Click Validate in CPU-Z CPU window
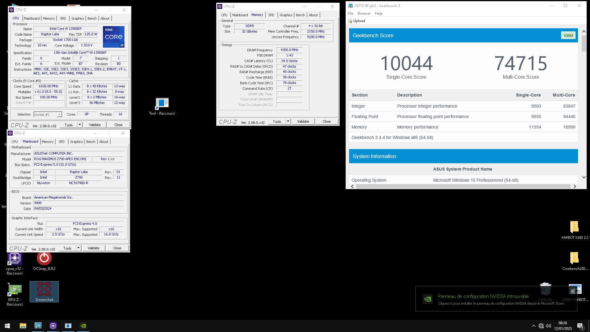The width and height of the screenshot is (590, 332). point(95,125)
